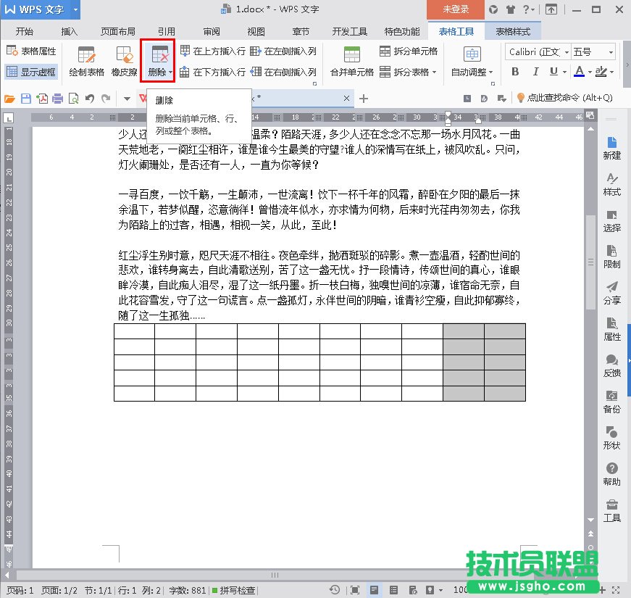Switch to the Insert (插入) tab
The width and height of the screenshot is (631, 598).
[70, 32]
